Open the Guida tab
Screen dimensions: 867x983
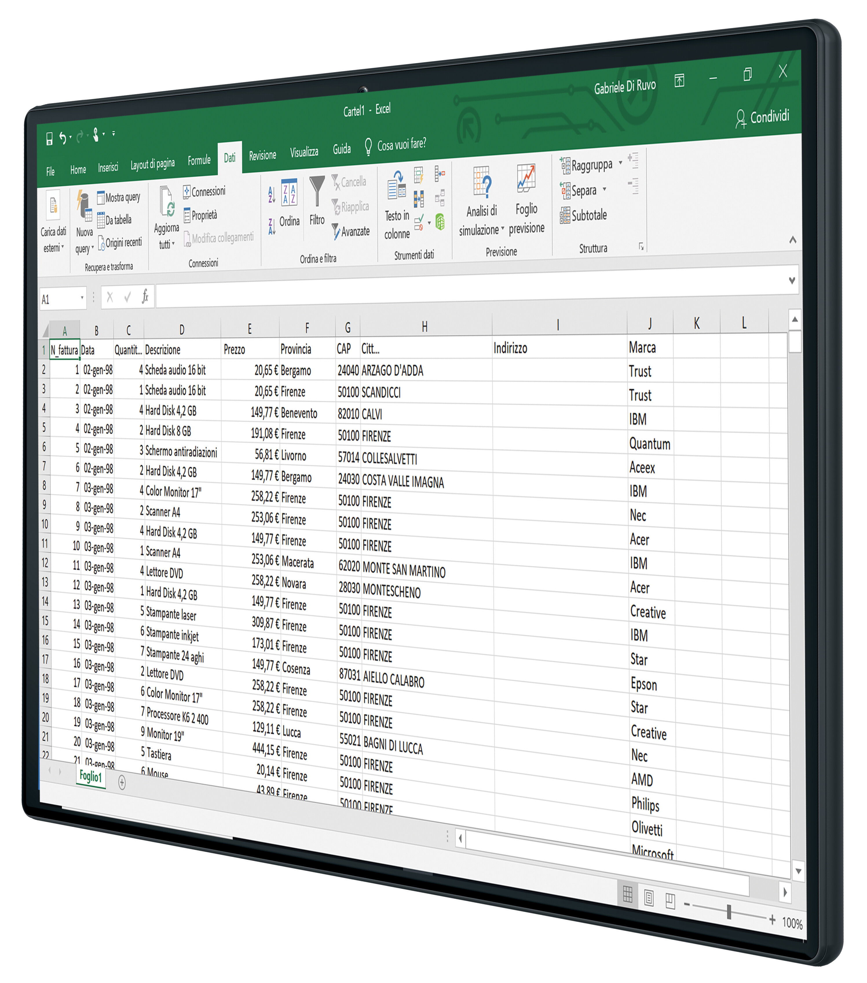(x=342, y=149)
